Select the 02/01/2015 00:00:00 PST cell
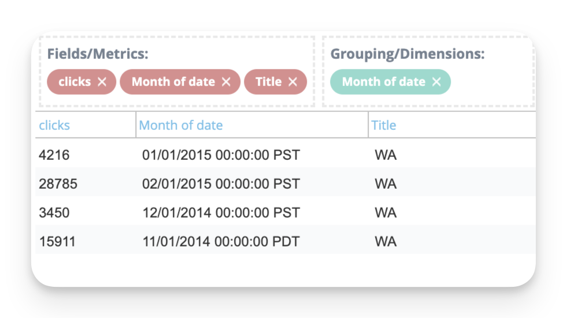The width and height of the screenshot is (567, 318). tap(221, 184)
